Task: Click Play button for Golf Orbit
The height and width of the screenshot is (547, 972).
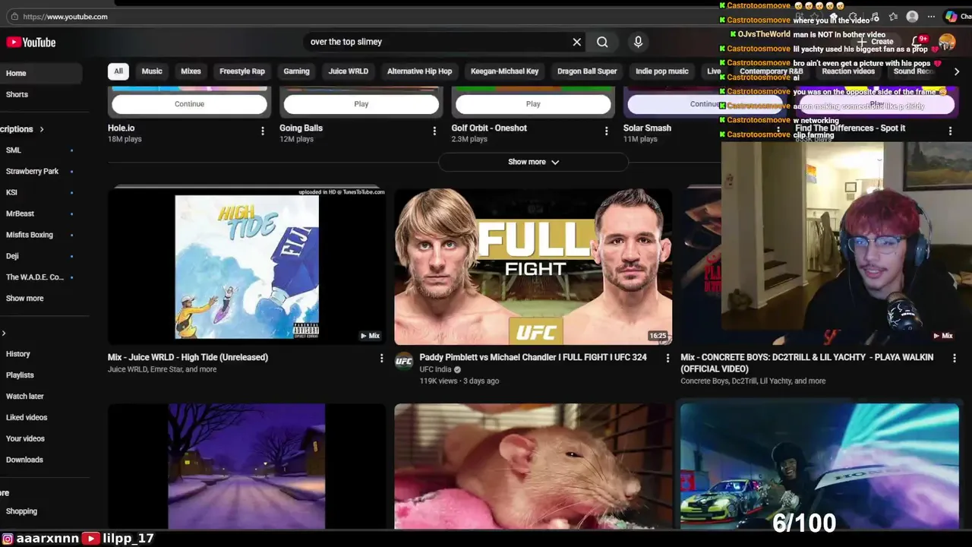Action: point(533,104)
